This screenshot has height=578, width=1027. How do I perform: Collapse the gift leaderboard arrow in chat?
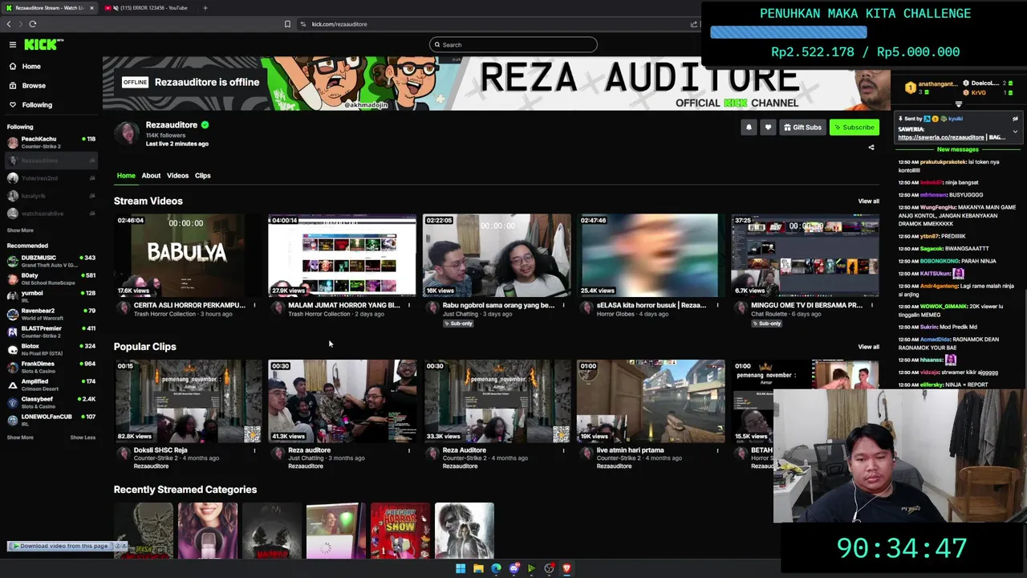pos(958,104)
